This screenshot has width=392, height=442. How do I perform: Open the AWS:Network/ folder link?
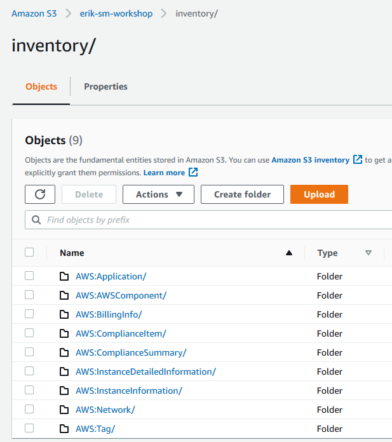point(105,410)
